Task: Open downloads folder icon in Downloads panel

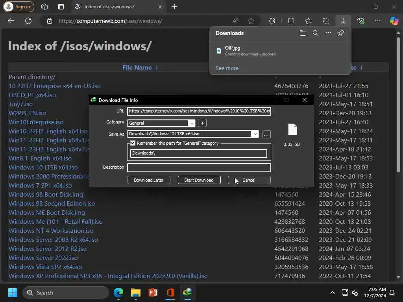Action: (x=303, y=33)
